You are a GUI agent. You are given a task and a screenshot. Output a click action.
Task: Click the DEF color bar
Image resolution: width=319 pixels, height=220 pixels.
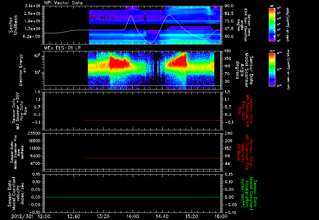(x=272, y=69)
